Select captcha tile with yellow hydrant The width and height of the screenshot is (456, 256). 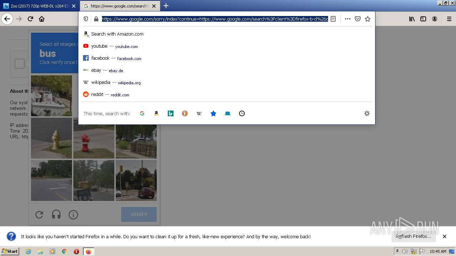pyautogui.click(x=51, y=138)
